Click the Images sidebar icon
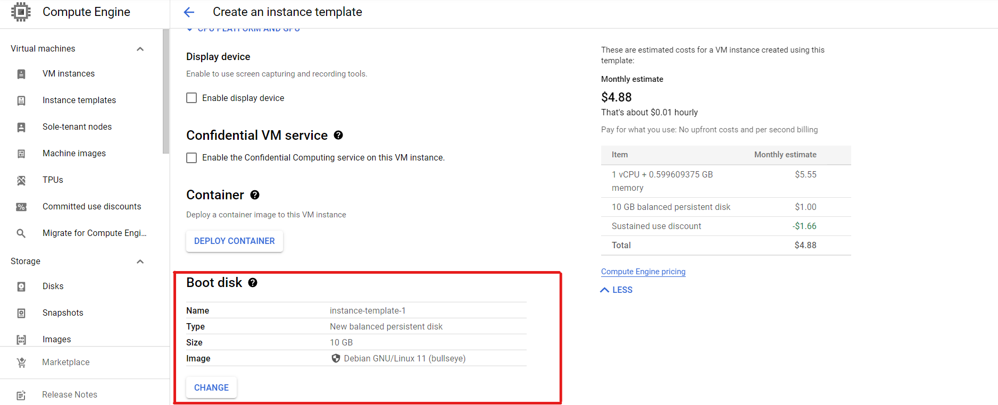Screen dimensions: 998x405 point(21,340)
